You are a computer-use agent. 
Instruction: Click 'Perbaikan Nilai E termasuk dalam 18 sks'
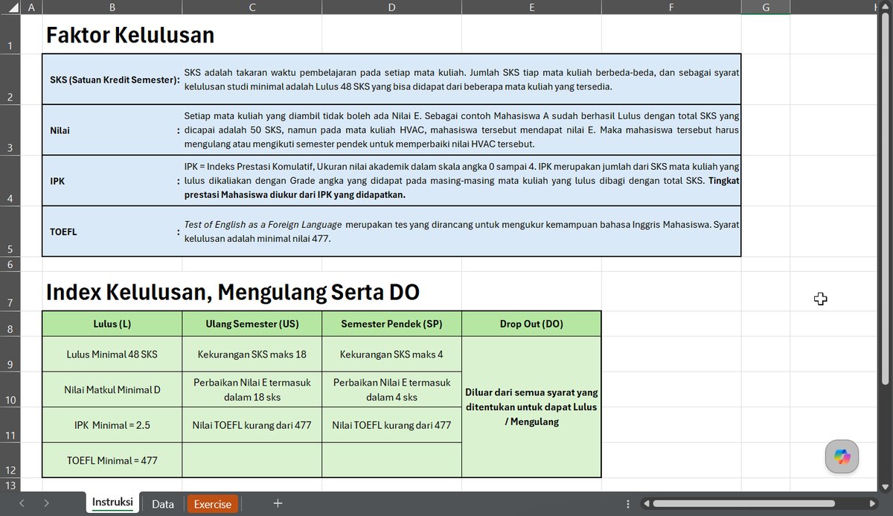coord(252,389)
